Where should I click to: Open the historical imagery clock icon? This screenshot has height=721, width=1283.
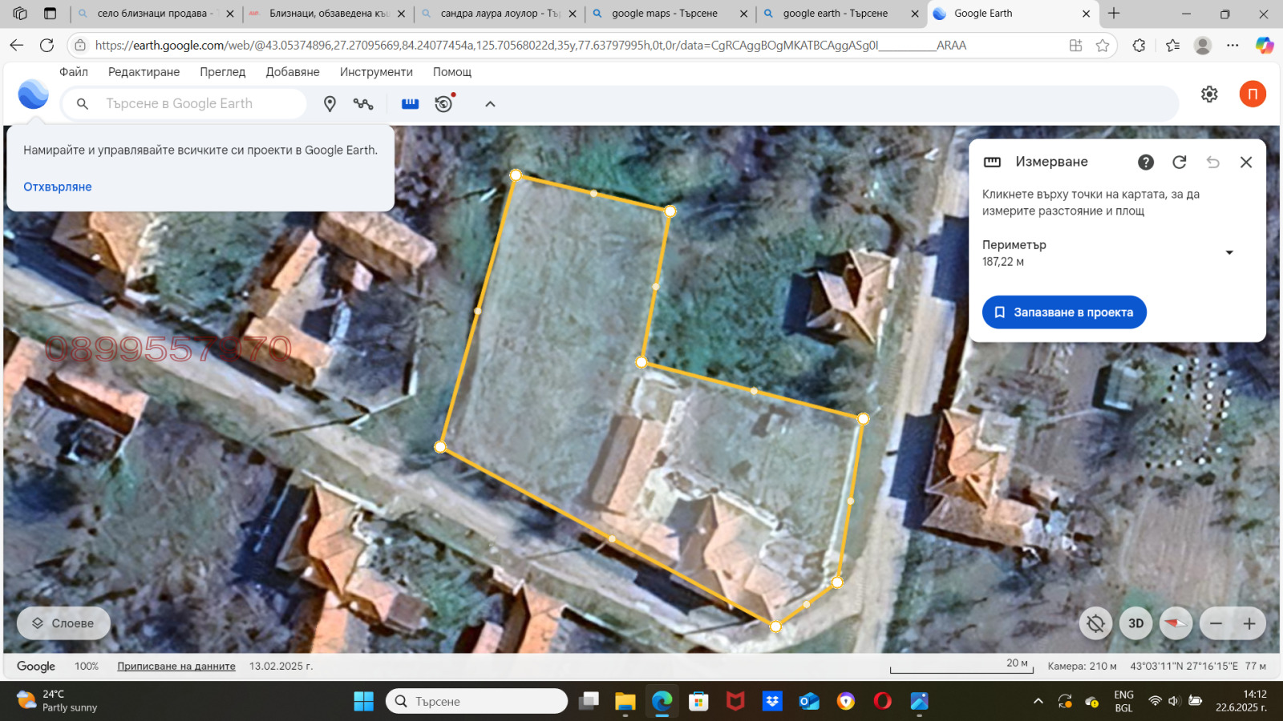click(x=443, y=104)
